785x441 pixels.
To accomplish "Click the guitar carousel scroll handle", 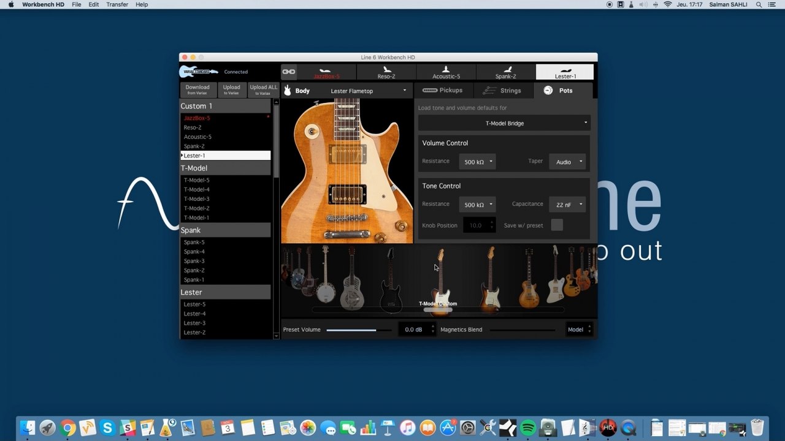I will [438, 310].
